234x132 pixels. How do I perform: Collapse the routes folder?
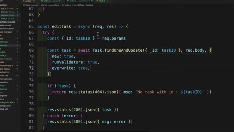pyautogui.click(x=2, y=85)
